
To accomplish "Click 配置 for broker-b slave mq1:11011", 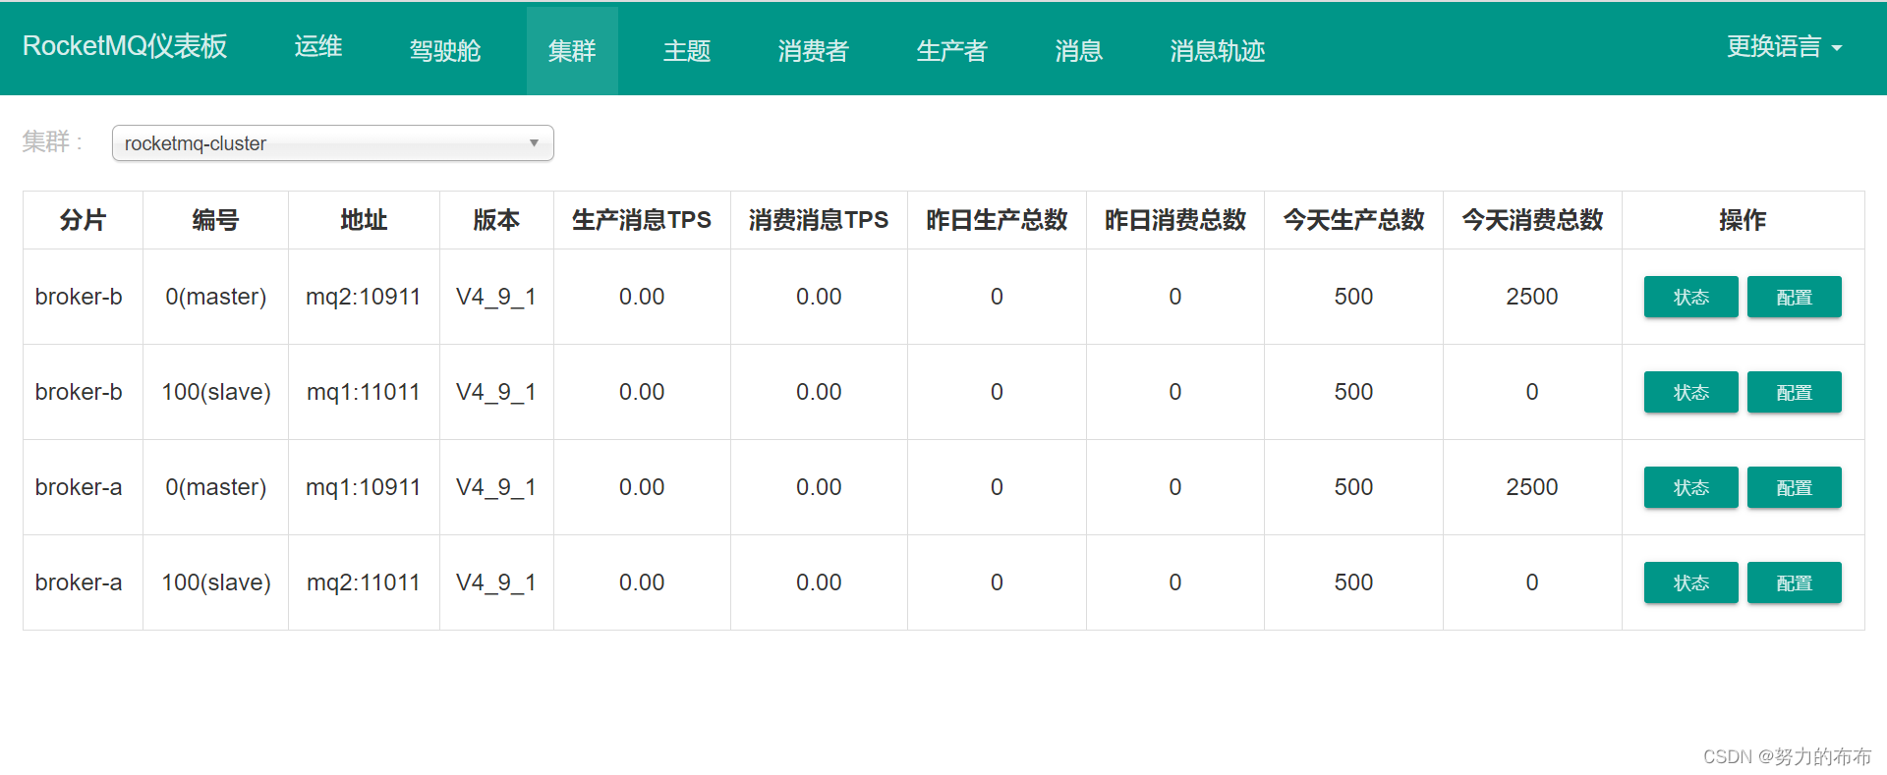I will click(1795, 392).
